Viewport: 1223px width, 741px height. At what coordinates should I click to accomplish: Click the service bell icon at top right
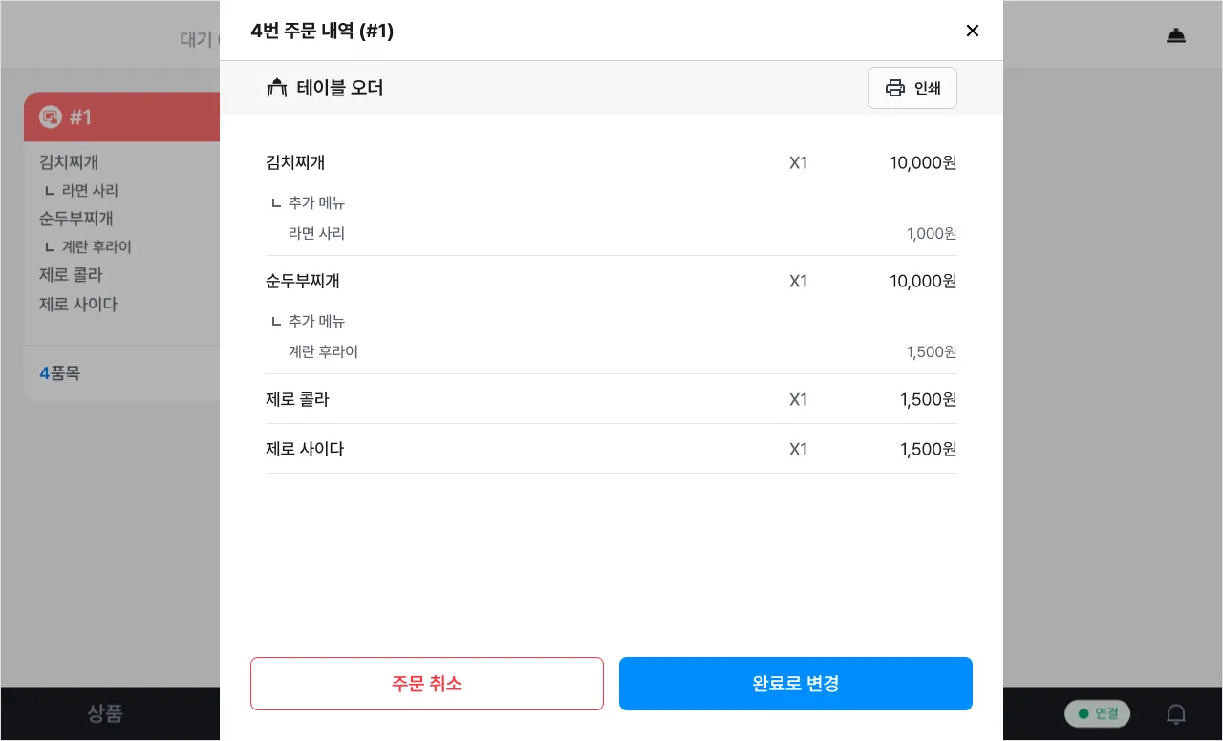pos(1176,36)
